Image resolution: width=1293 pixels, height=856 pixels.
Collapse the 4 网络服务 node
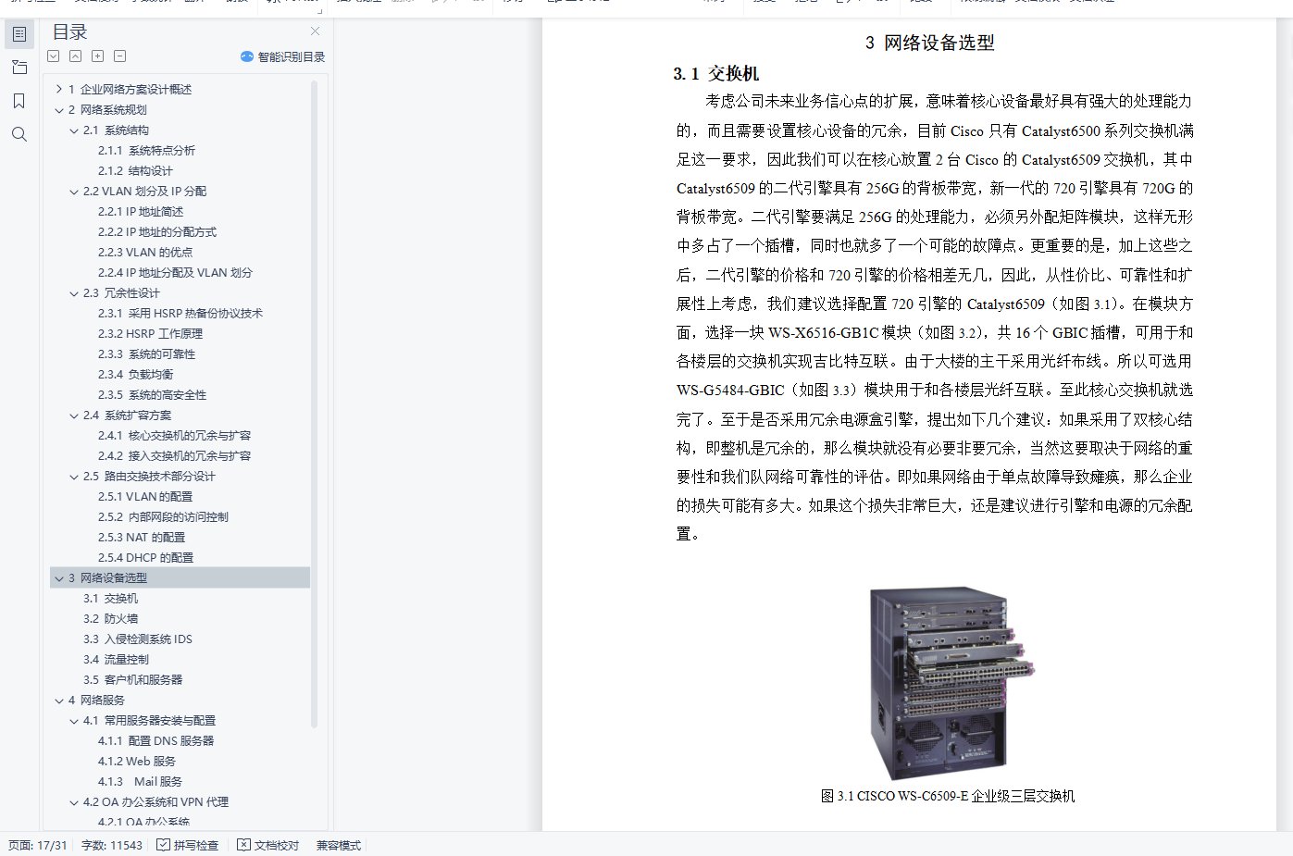59,701
